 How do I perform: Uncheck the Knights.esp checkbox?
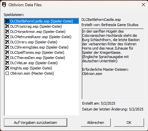point(7,68)
